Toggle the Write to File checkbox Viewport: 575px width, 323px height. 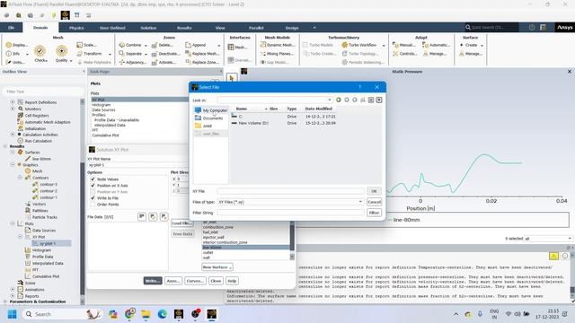93,197
